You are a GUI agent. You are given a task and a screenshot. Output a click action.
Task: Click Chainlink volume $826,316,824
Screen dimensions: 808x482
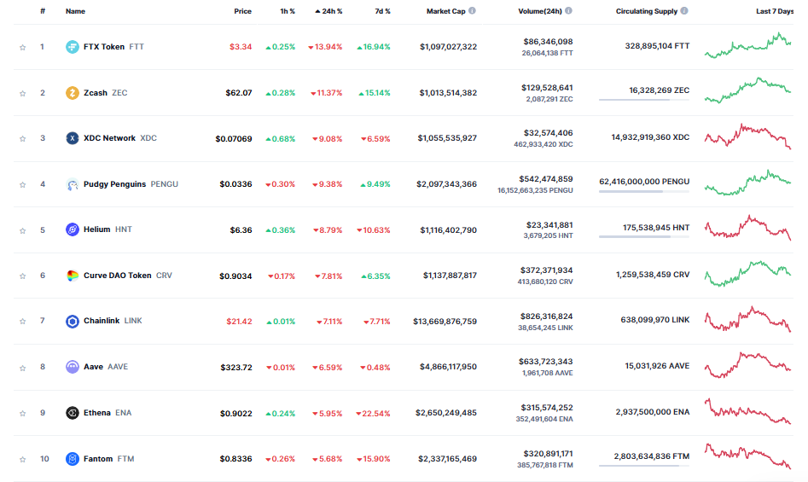[x=546, y=316]
